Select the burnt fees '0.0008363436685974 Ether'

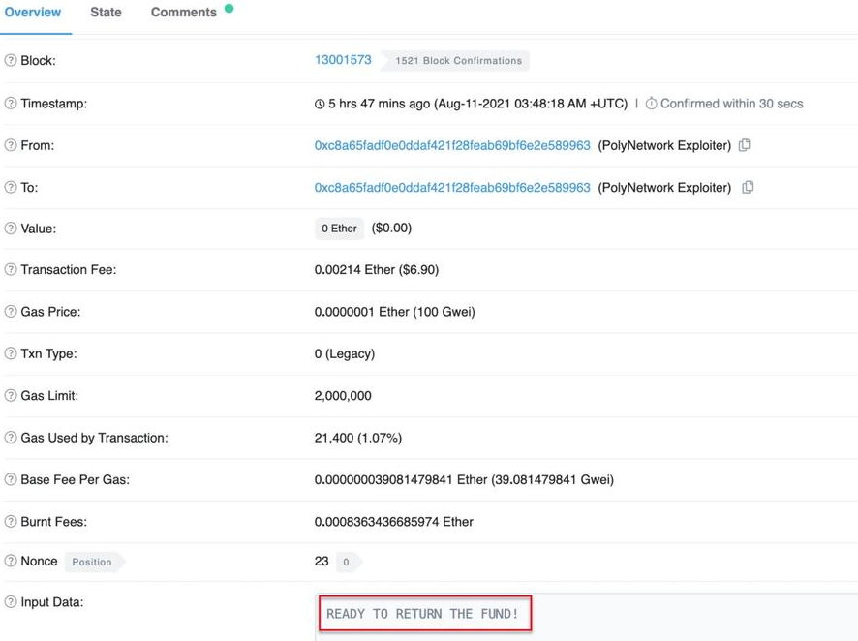coord(394,522)
